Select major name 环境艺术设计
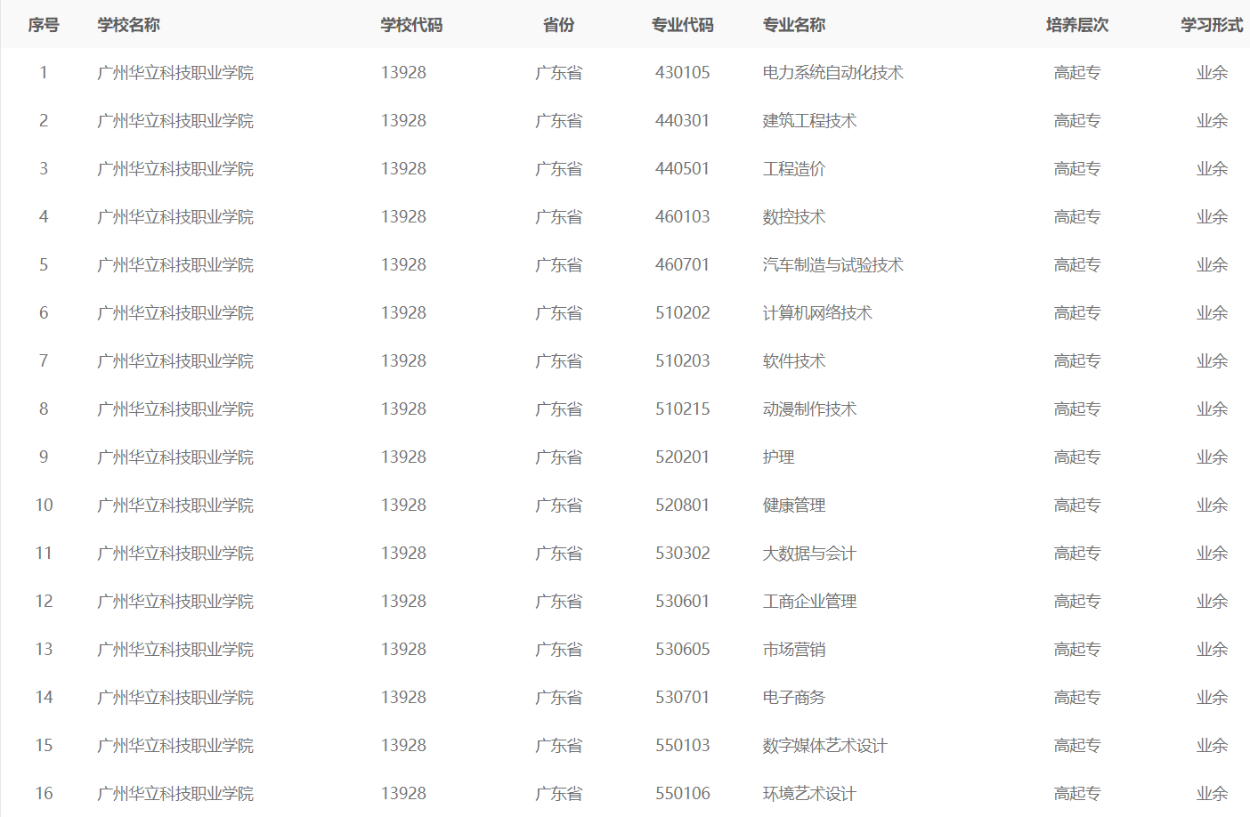This screenshot has height=817, width=1250. [x=809, y=794]
